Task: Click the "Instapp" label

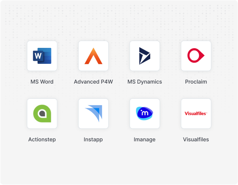Action: 93,140
